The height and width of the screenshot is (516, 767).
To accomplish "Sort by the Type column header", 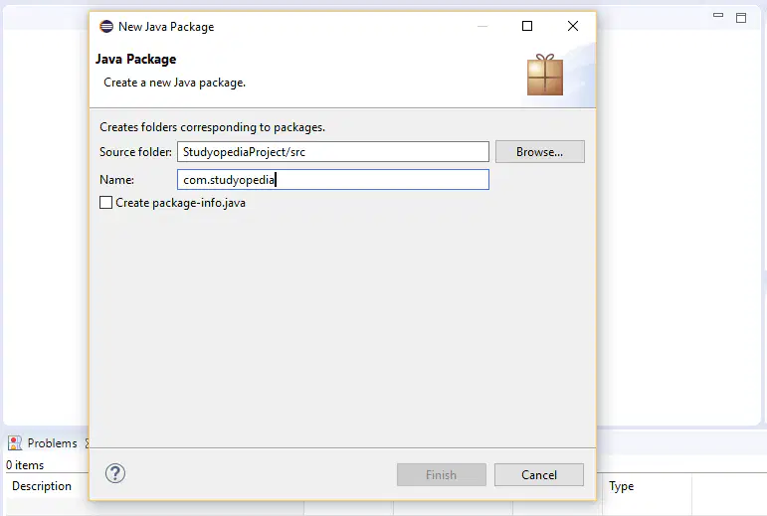I will pos(621,486).
